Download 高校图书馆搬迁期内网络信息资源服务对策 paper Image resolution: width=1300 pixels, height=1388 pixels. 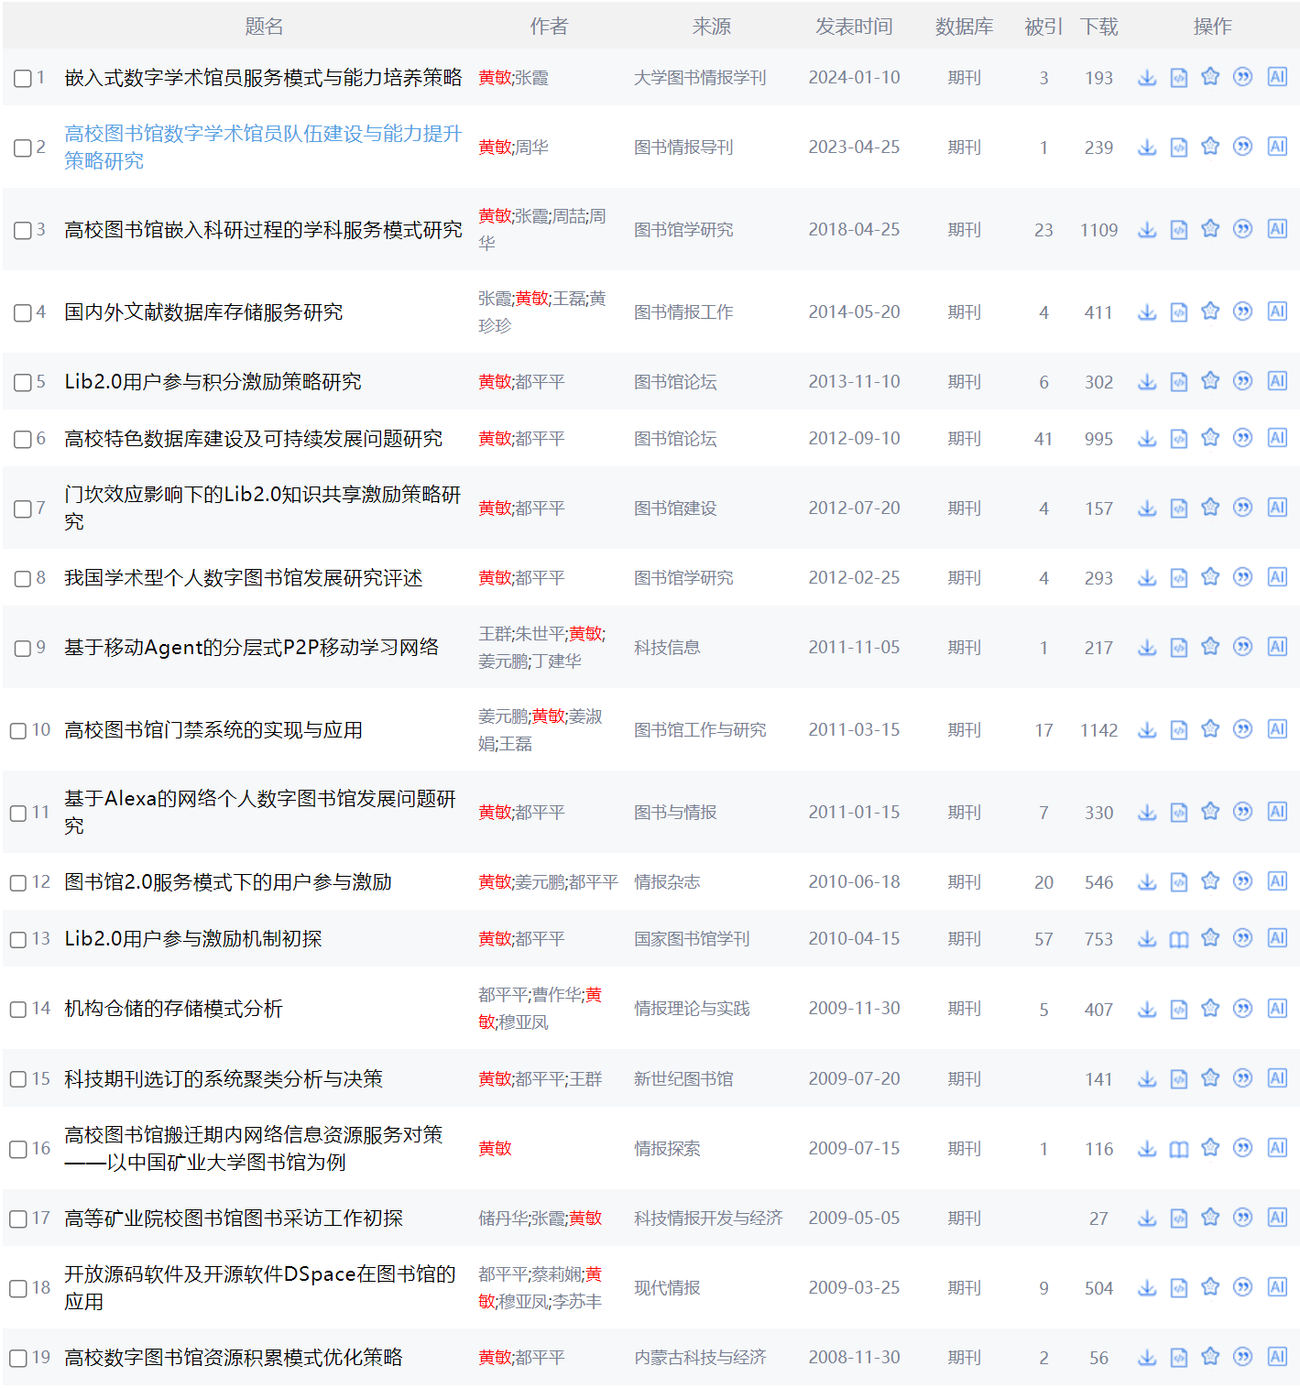pos(1147,1149)
